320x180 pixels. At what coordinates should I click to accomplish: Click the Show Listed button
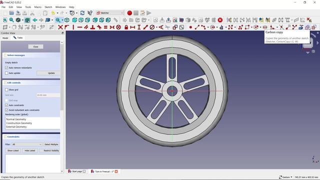(x=13, y=150)
